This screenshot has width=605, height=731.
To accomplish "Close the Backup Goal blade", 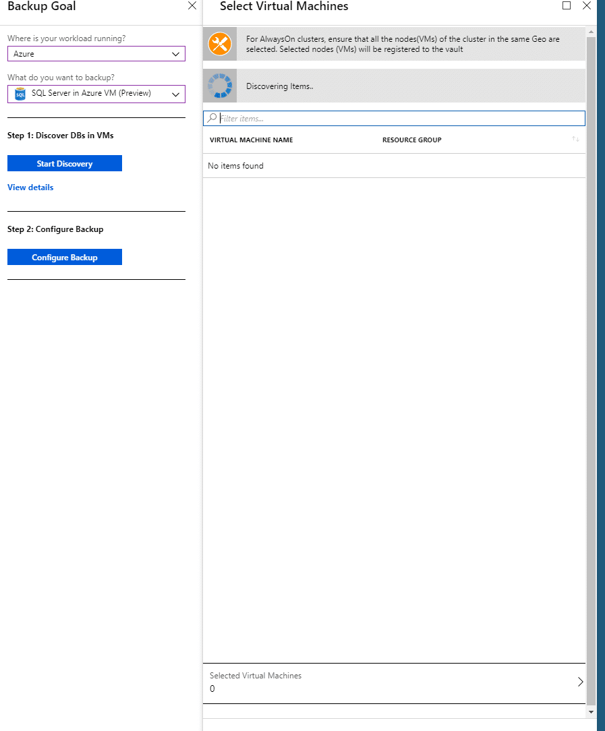I will pos(192,5).
